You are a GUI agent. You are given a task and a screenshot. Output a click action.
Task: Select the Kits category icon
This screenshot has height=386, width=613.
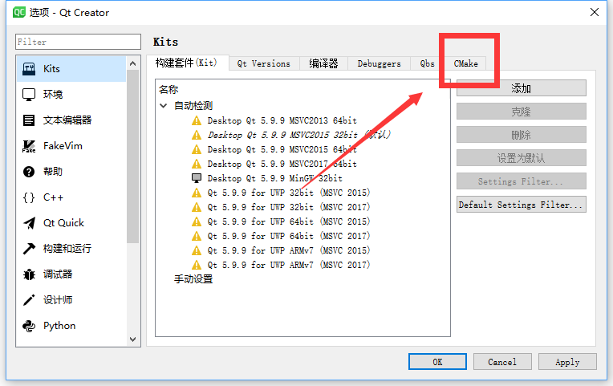[x=29, y=69]
